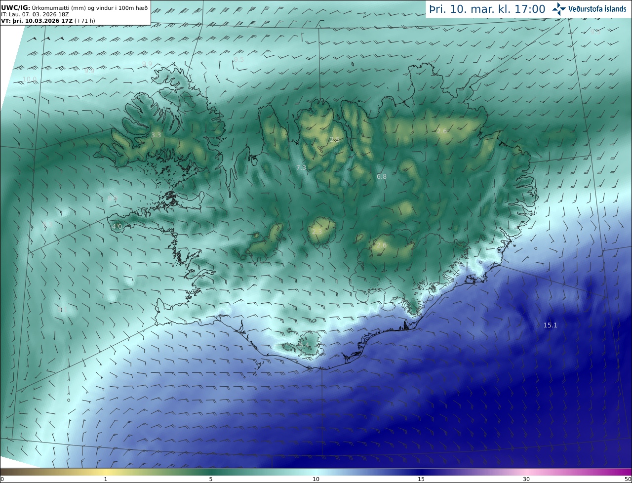Screen dimensions: 632x483
Task: Click the 10.0 value near the northwest edge
Action: coord(30,79)
